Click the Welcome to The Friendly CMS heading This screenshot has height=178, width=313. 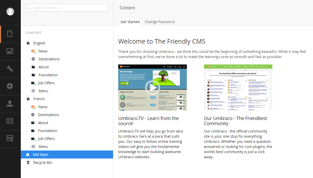(x=162, y=41)
